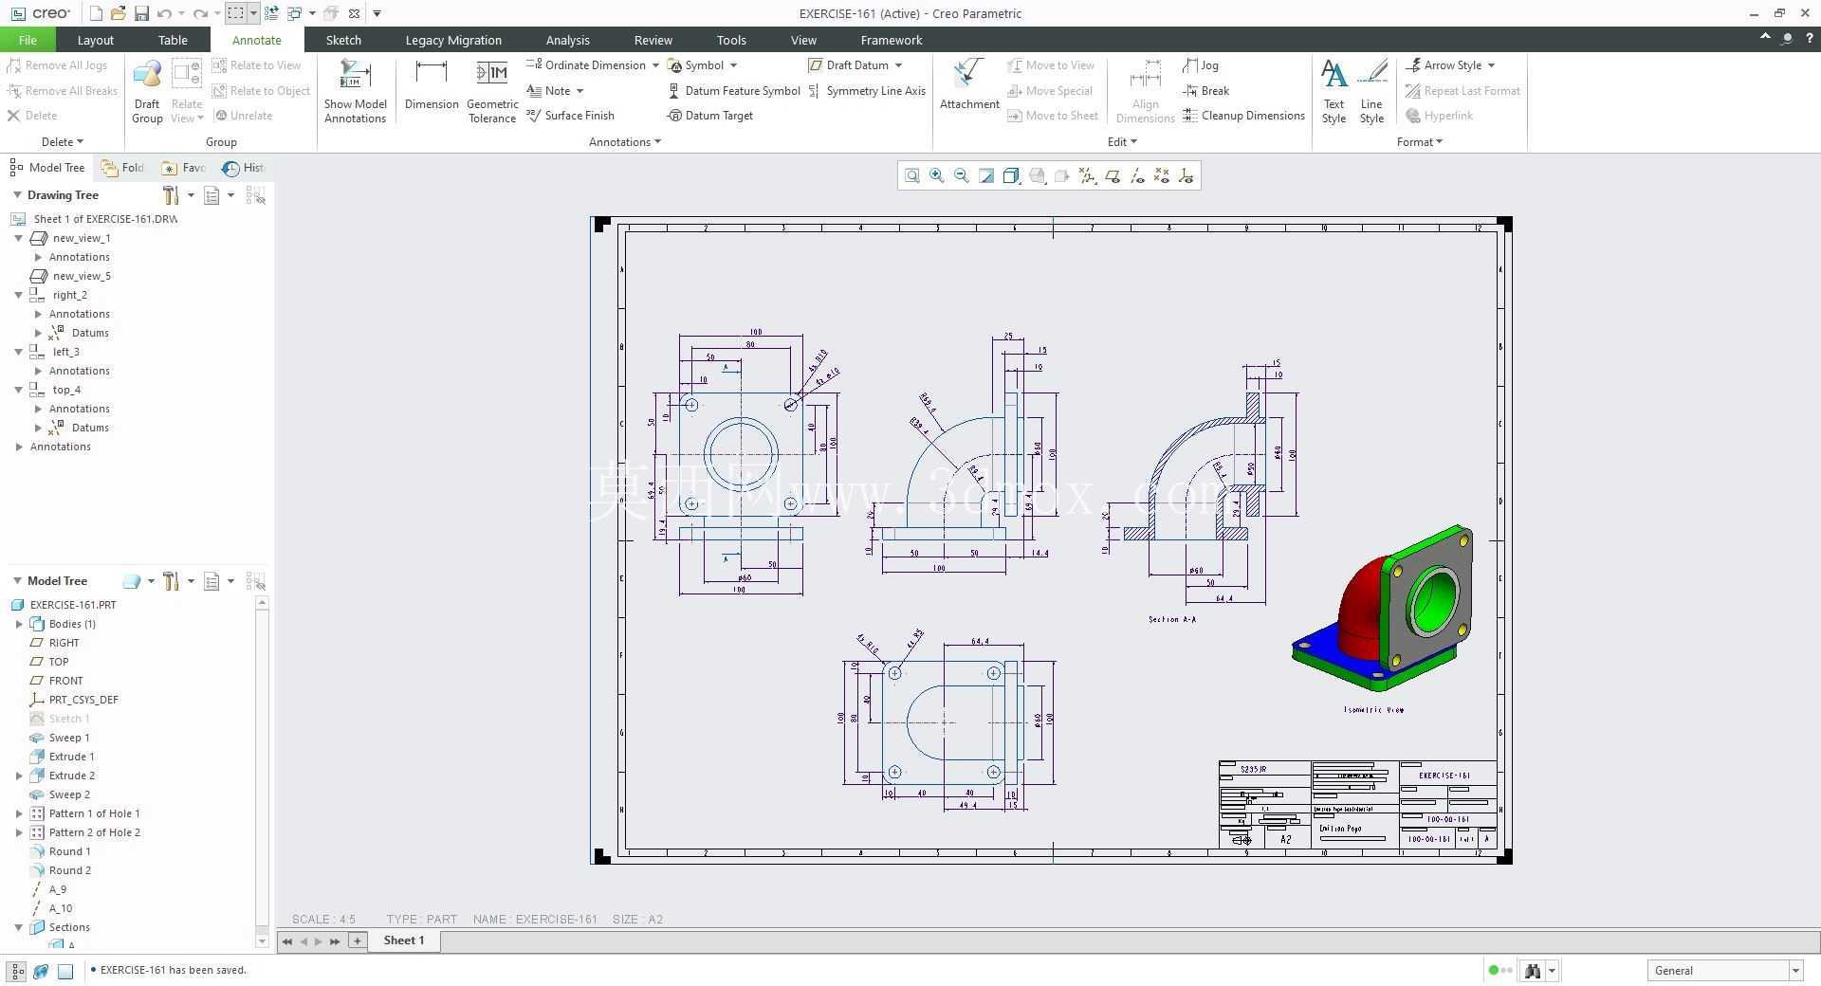Toggle the drawing view selection box tool
This screenshot has height=986, width=1821.
tap(235, 13)
